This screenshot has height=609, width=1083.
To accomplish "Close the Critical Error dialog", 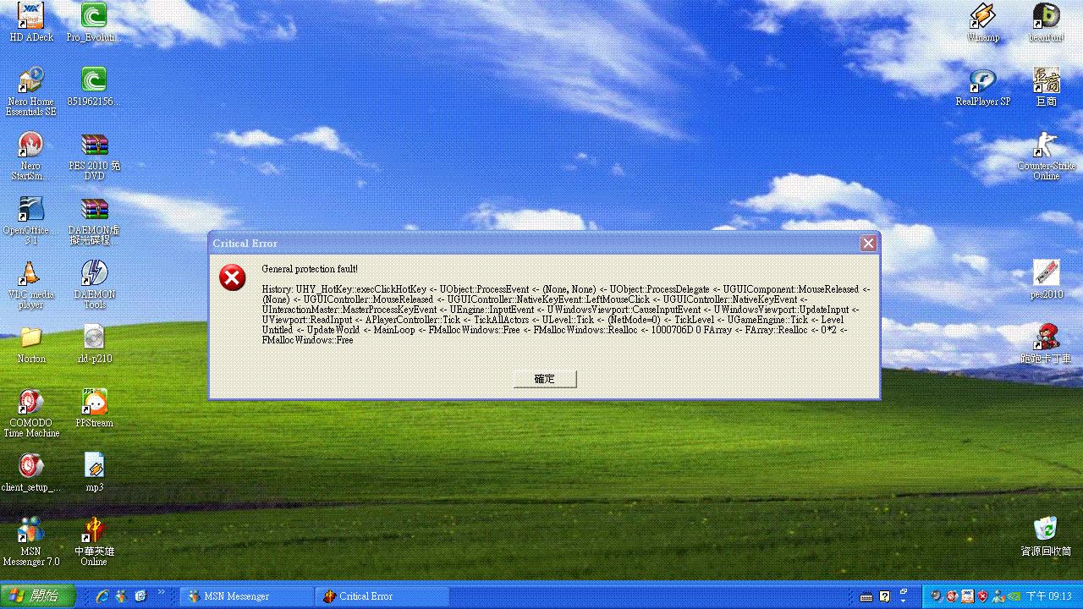I will [x=868, y=244].
